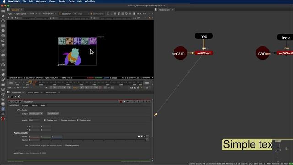Click the Get UV Tiles button
293x165 pixels.
click(x=53, y=114)
